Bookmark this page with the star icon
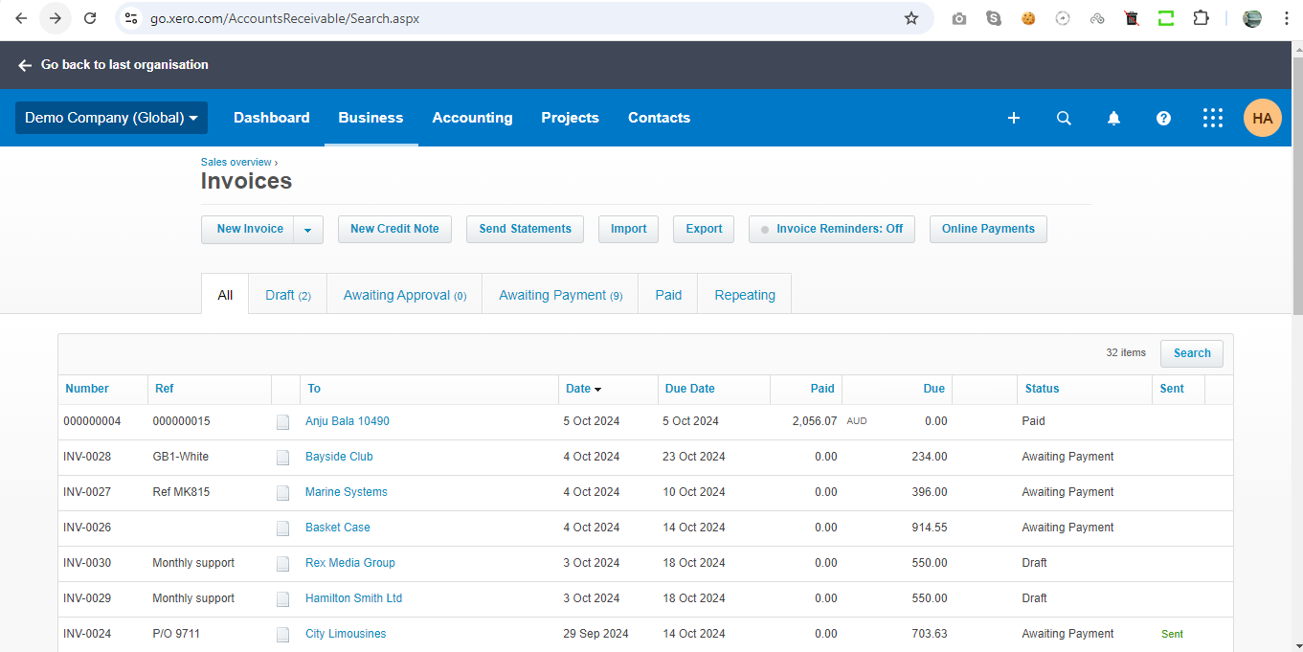Viewport: 1303px width, 652px height. (x=911, y=18)
